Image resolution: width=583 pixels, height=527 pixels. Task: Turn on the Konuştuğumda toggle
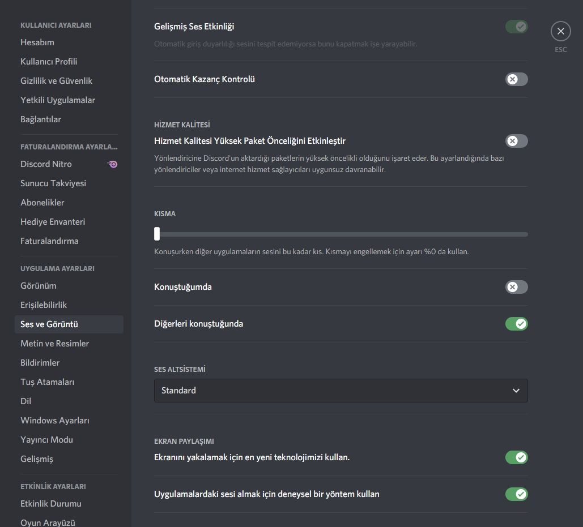pyautogui.click(x=516, y=287)
